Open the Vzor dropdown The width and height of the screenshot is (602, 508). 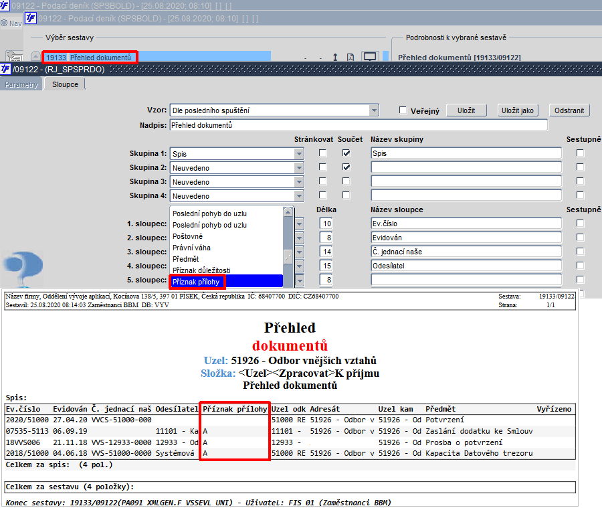[x=374, y=110]
